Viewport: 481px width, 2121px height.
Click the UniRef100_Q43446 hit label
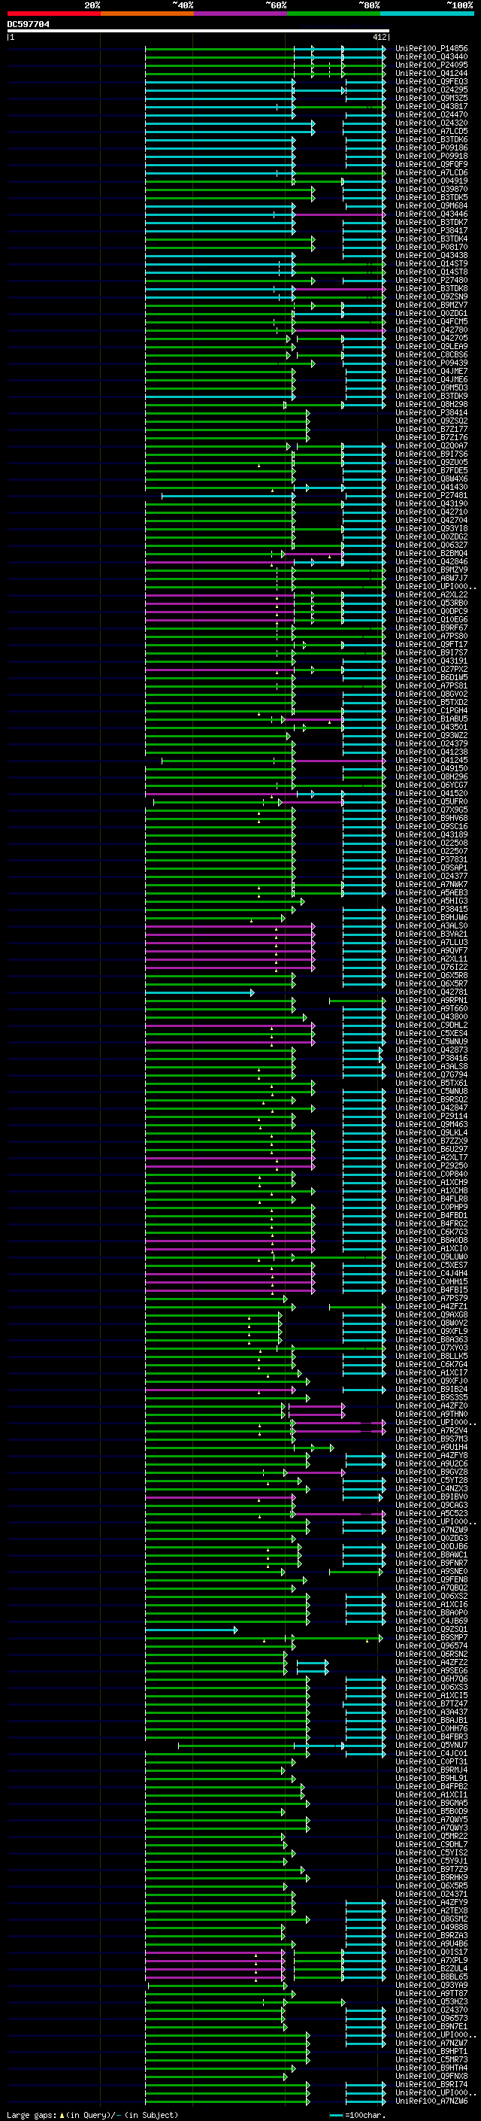click(431, 214)
